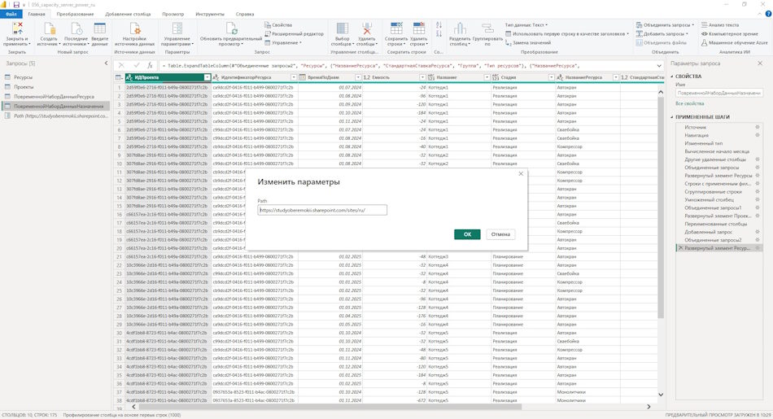Close the Изменить параметры dialog
This screenshot has width=773, height=419.
(521, 173)
